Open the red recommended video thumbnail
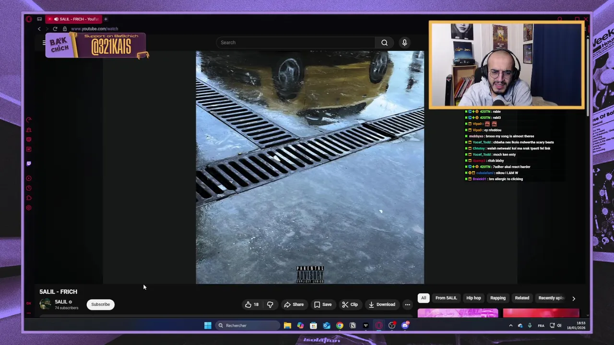This screenshot has width=614, height=345. [541, 313]
